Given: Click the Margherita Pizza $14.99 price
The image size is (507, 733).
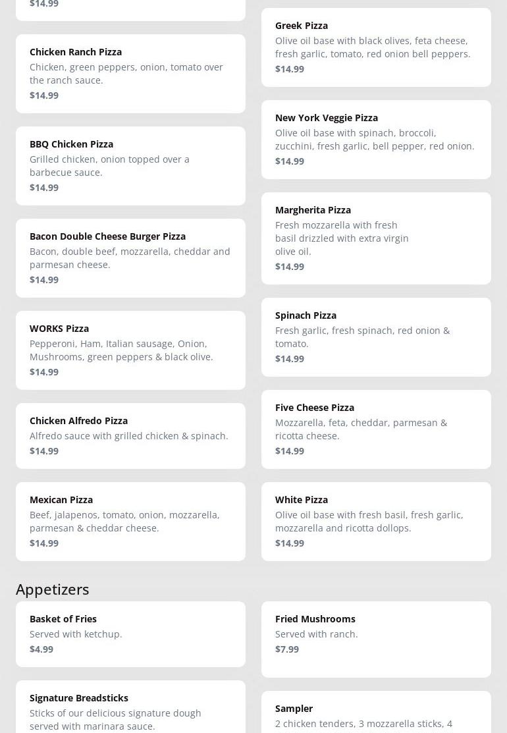Looking at the screenshot, I should [290, 266].
